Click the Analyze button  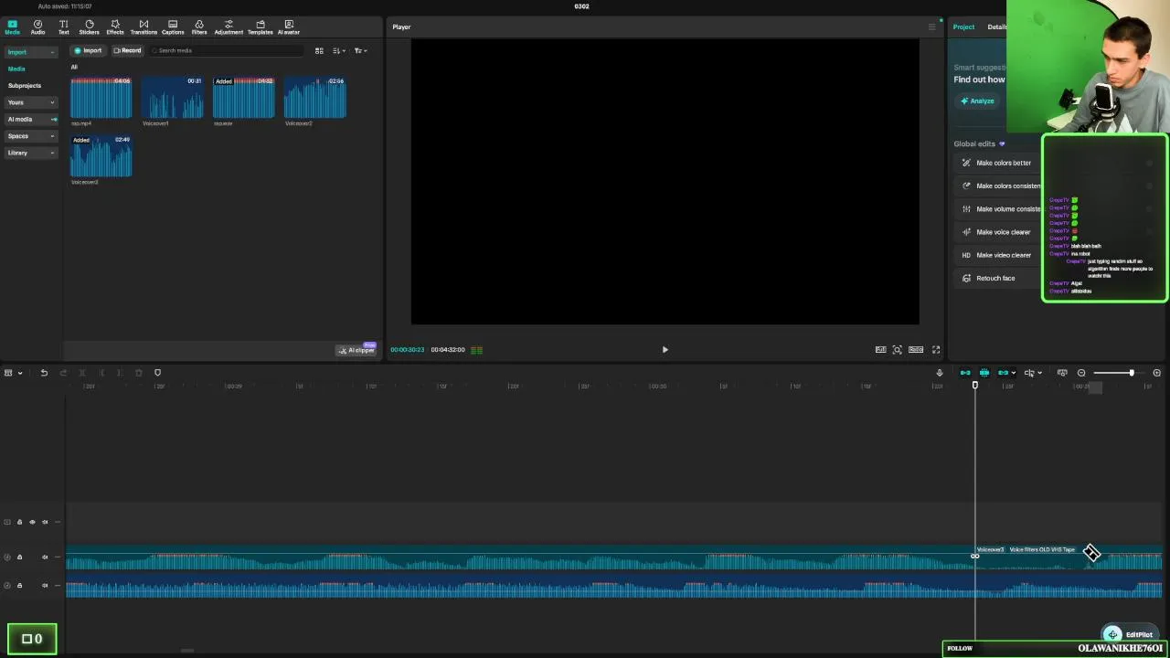(x=978, y=101)
